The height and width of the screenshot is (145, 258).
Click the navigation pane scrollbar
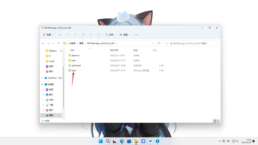63,87
